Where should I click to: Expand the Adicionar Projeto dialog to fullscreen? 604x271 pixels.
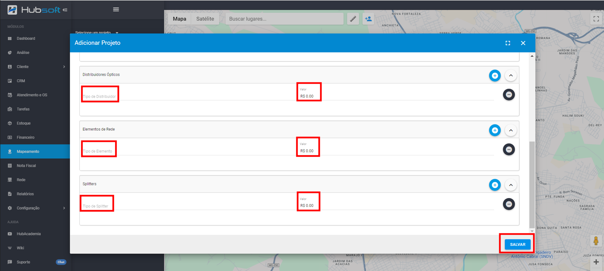[x=508, y=43]
